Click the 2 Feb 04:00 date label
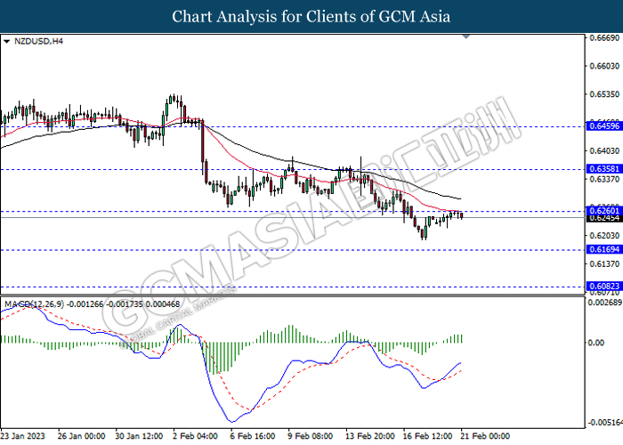623x445 pixels. (x=195, y=436)
